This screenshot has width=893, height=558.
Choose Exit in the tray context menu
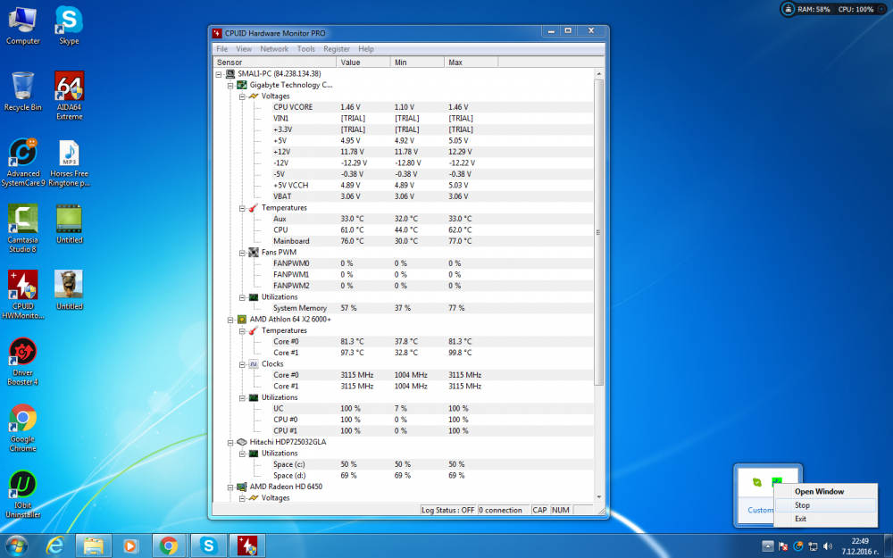tap(825, 519)
